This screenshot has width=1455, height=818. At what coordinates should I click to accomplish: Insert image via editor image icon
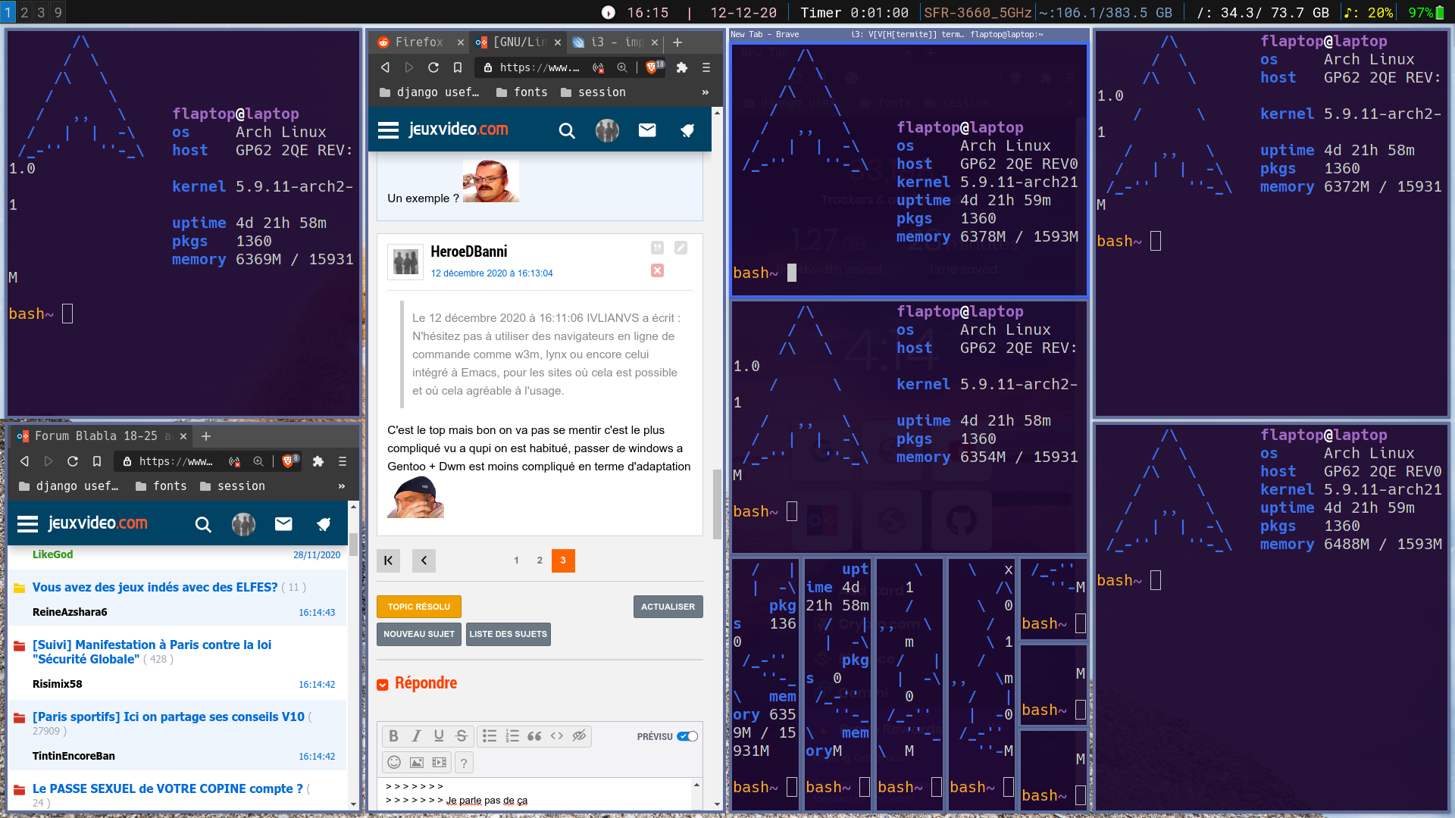tap(417, 763)
